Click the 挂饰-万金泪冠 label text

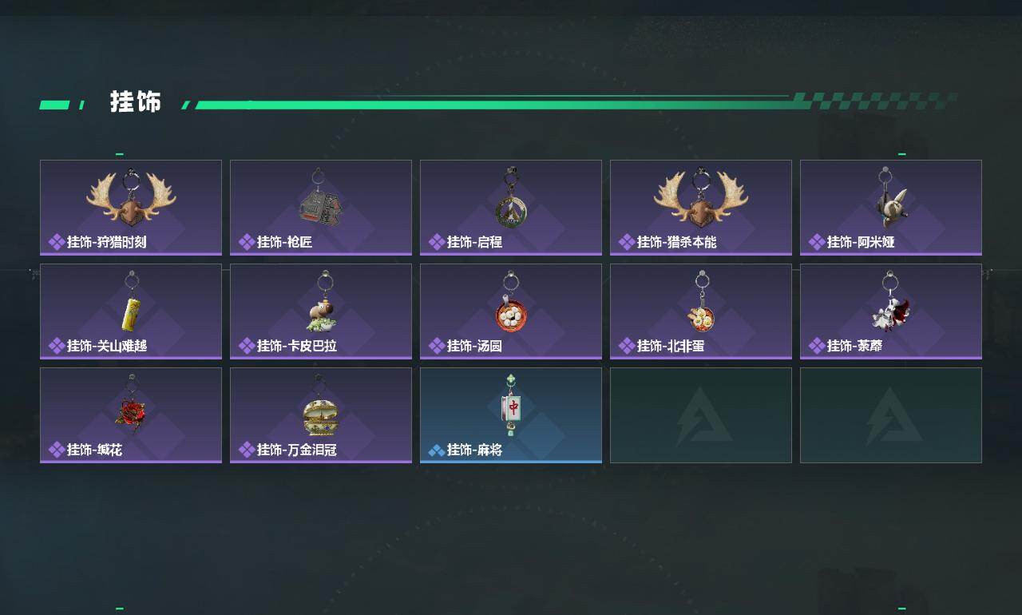tap(297, 450)
